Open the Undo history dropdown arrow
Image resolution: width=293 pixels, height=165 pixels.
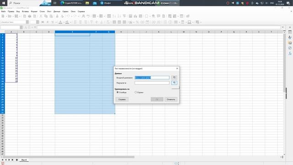point(71,16)
